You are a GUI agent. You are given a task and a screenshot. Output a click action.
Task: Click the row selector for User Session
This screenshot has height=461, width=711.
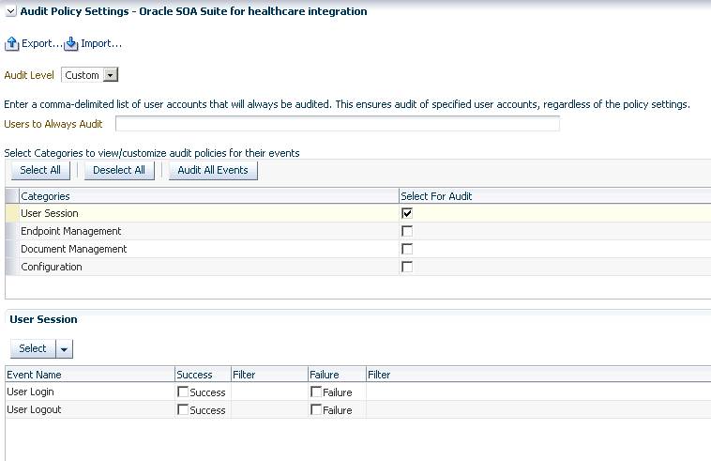click(12, 213)
